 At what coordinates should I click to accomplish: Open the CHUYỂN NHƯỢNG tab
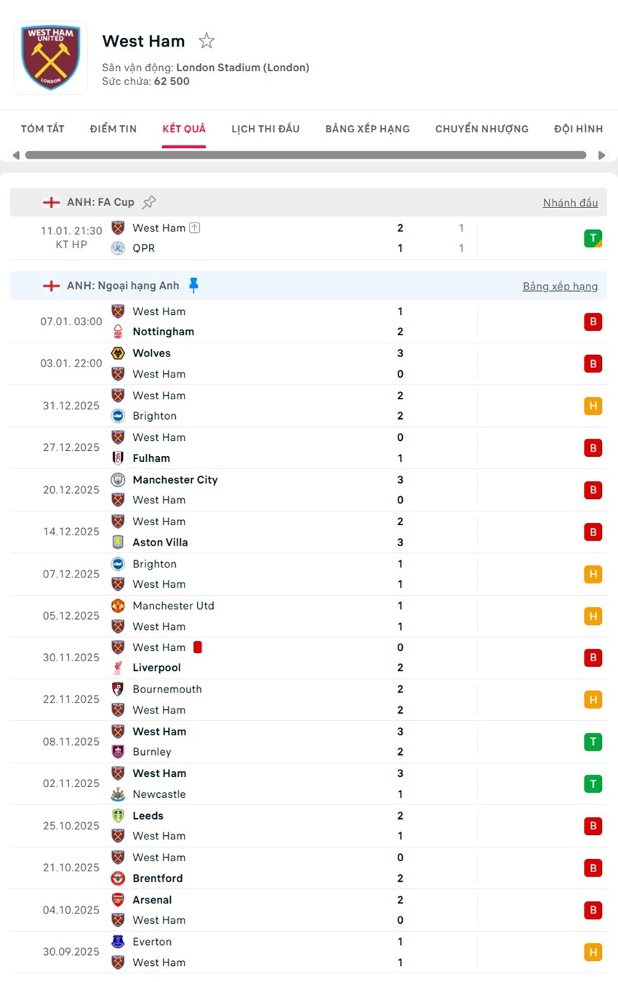481,128
